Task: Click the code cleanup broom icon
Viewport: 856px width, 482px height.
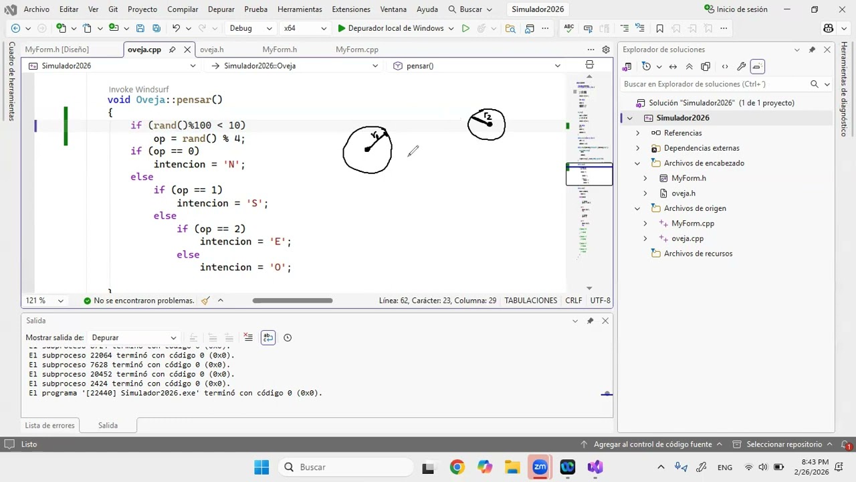Action: coord(205,301)
